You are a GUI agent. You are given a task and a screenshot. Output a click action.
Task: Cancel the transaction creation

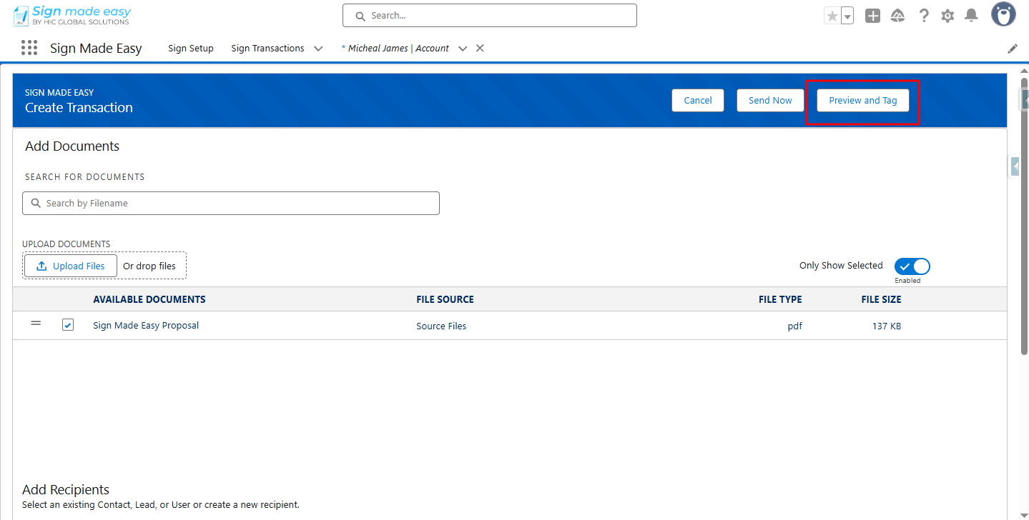698,101
